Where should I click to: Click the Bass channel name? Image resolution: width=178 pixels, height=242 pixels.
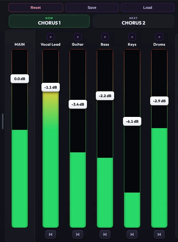105,44
